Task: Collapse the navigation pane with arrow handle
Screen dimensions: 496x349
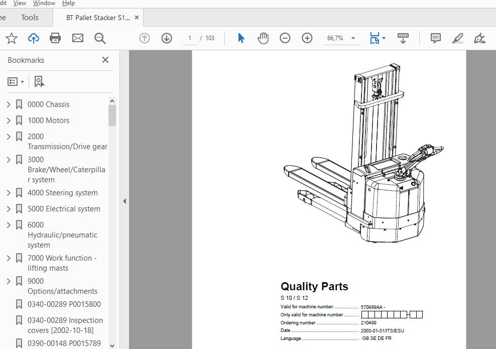Action: coord(124,201)
